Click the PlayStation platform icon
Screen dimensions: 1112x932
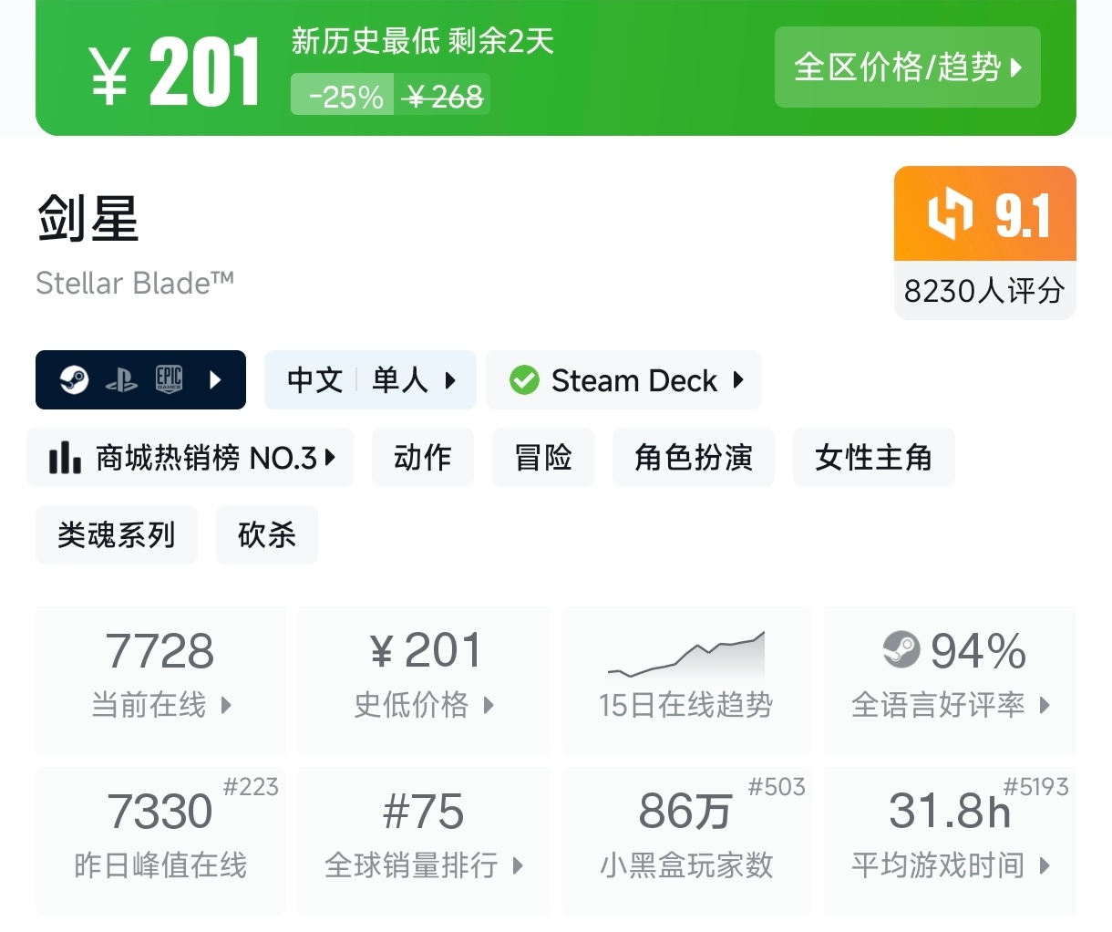point(121,379)
